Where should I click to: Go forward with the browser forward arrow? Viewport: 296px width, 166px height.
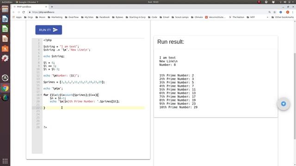18,12
